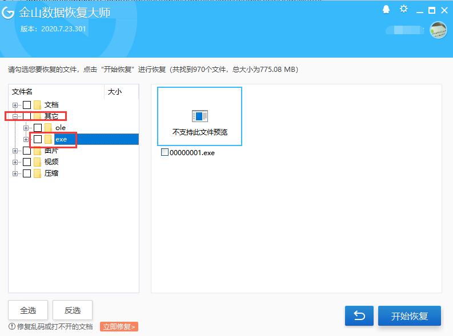Check the 视频 folder checkbox
Screen dimensions: 453x336
(27, 162)
